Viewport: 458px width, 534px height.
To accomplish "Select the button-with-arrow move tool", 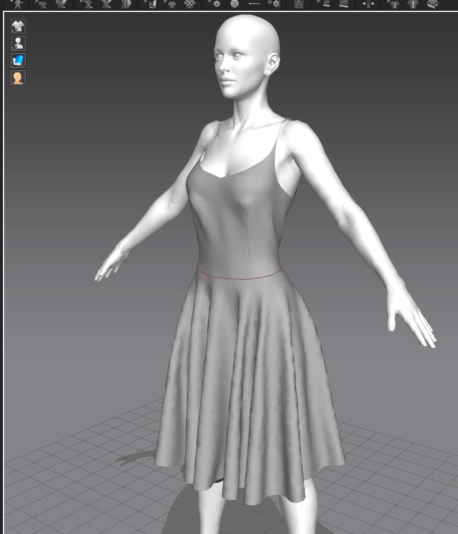I will coord(214,4).
